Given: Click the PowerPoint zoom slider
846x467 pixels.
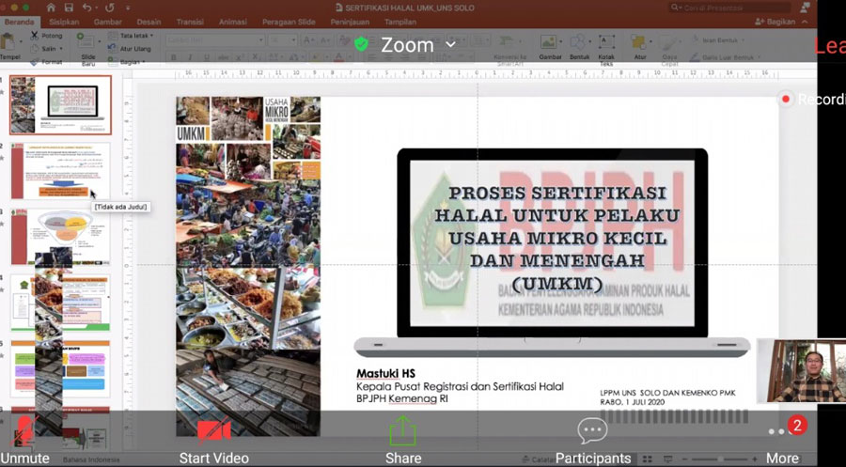Looking at the screenshot, I should click(x=720, y=459).
